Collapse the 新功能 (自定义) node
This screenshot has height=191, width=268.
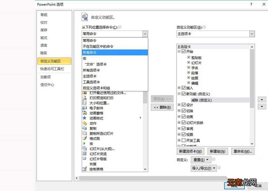179,94
